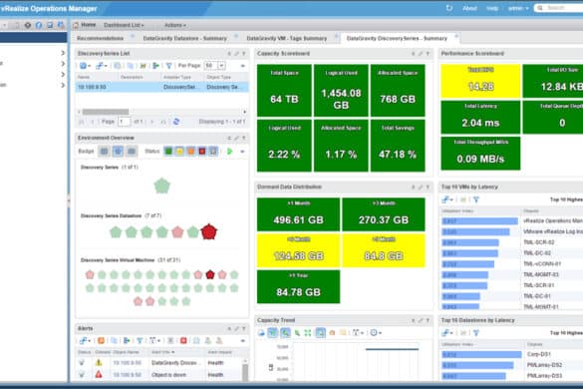This screenshot has width=583, height=389.
Task: Edit the Discovery Series List widget with the pencil icon
Action: click(x=236, y=54)
